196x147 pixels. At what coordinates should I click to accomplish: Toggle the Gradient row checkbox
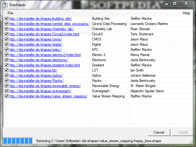[6, 65]
